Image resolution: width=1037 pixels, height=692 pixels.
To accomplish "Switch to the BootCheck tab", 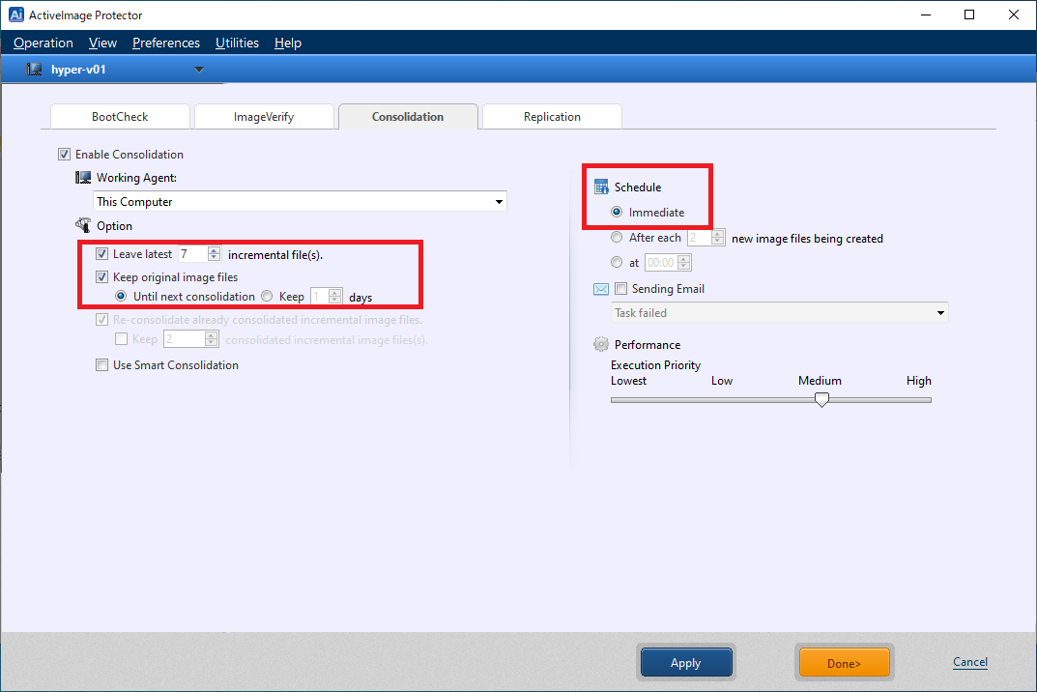I will [x=121, y=116].
